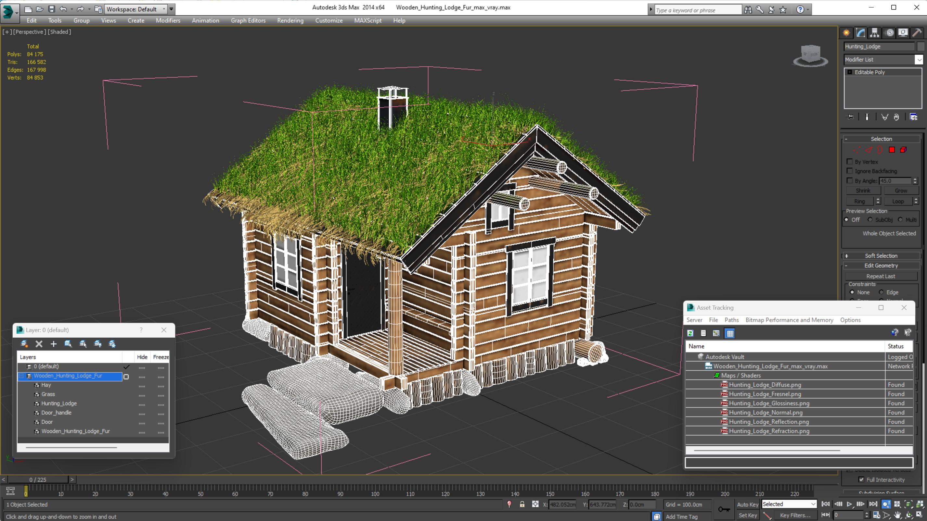Image resolution: width=927 pixels, height=521 pixels.
Task: Select Vertex sub-object level icon
Action: click(857, 150)
